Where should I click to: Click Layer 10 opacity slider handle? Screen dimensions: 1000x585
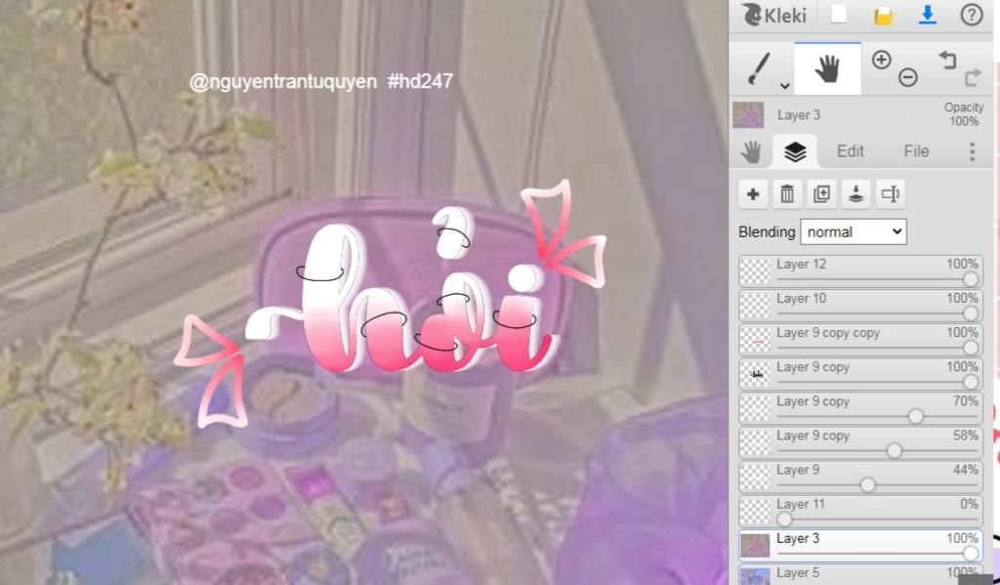click(971, 313)
